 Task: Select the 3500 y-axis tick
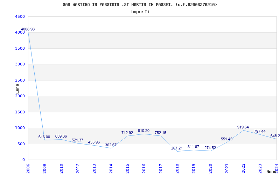coord(20,48)
